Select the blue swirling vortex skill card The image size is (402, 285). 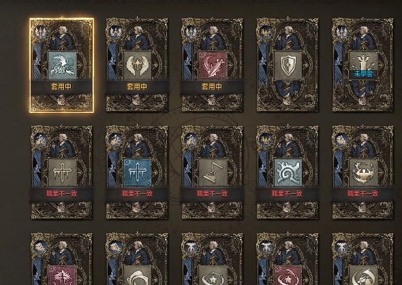point(288,172)
